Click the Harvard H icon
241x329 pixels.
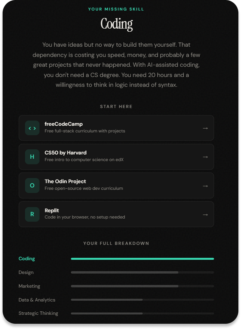tap(32, 157)
